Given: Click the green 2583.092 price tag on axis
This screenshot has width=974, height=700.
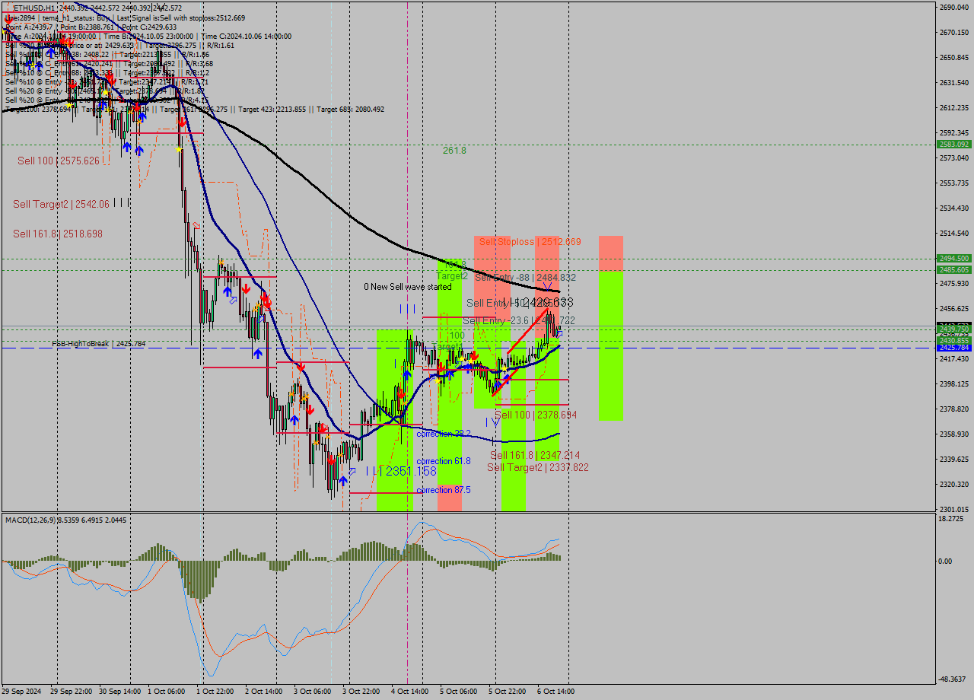Looking at the screenshot, I should click(953, 144).
